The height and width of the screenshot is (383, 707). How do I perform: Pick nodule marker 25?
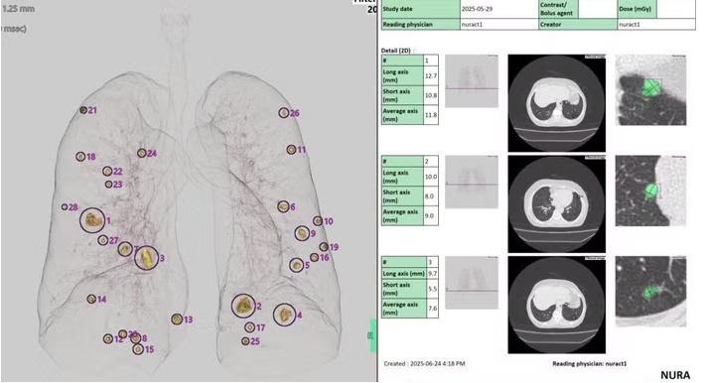[x=245, y=341]
